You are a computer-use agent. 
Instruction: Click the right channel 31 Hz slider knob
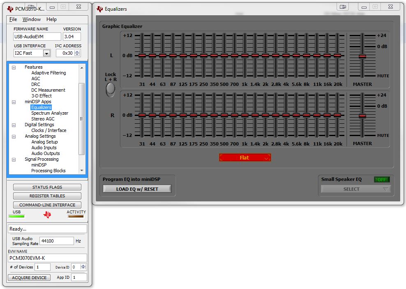point(142,115)
